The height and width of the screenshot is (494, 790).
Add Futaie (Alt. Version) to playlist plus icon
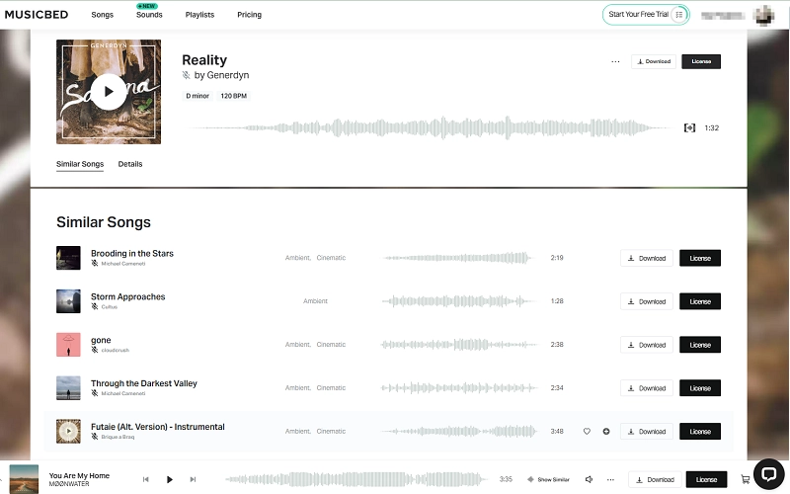coord(606,432)
